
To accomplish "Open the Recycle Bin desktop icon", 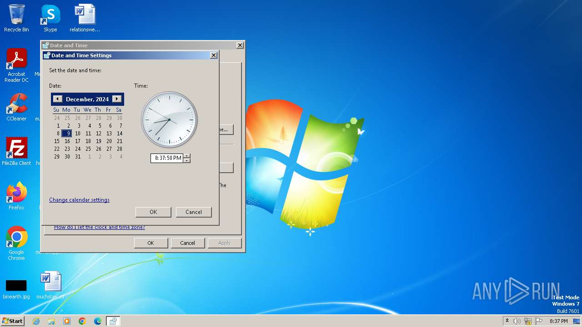I will (16, 18).
